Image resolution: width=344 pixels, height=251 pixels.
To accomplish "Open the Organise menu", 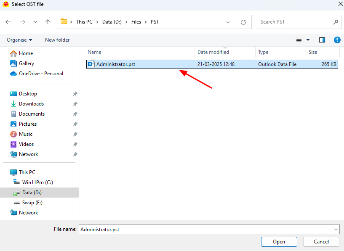I will (x=19, y=40).
